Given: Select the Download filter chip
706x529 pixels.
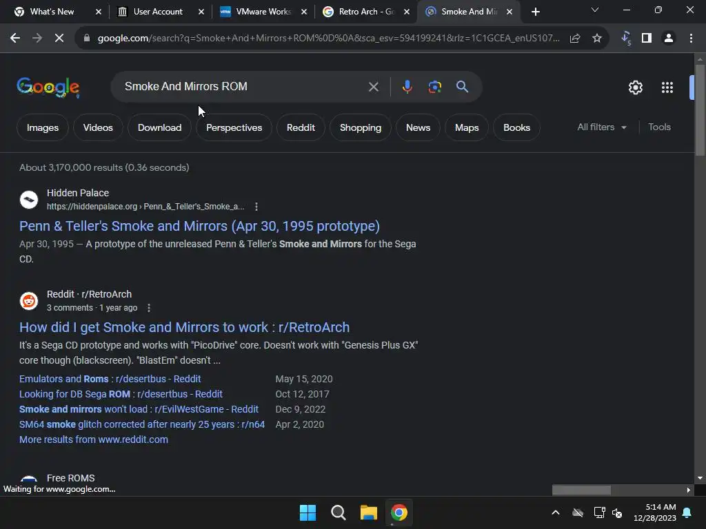Looking at the screenshot, I should click(x=159, y=127).
